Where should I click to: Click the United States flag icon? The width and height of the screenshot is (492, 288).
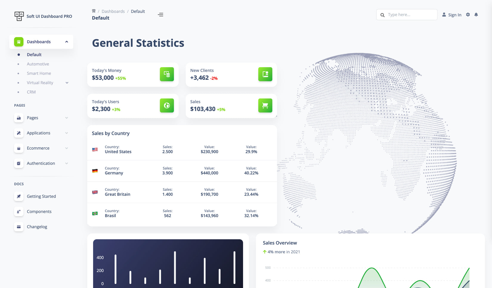(x=95, y=149)
